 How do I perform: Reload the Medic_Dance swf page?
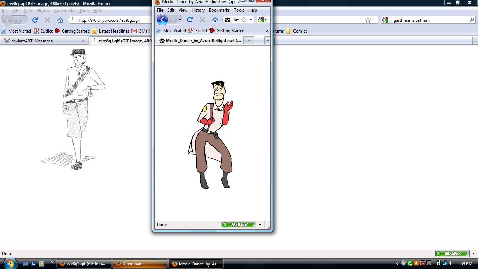click(x=190, y=20)
